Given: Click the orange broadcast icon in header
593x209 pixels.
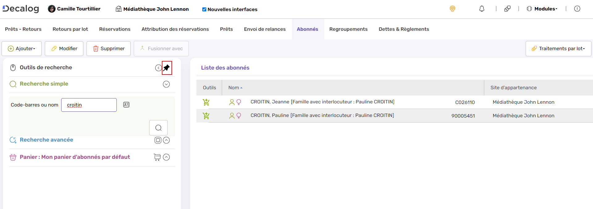Looking at the screenshot, I should (x=452, y=9).
